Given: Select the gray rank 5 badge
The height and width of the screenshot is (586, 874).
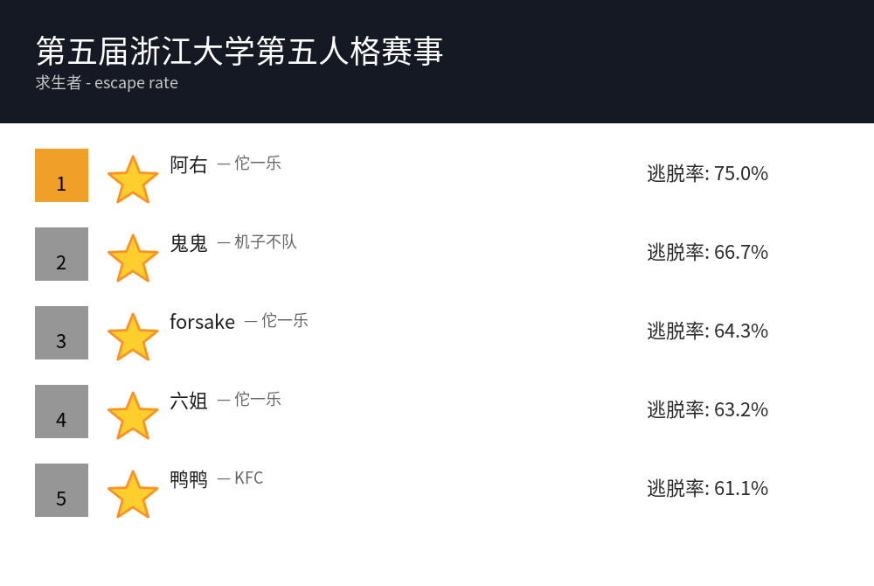Looking at the screenshot, I should click(61, 490).
